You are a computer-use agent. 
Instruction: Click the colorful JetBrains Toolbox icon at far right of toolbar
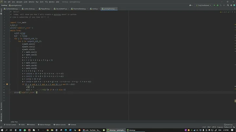234,5
